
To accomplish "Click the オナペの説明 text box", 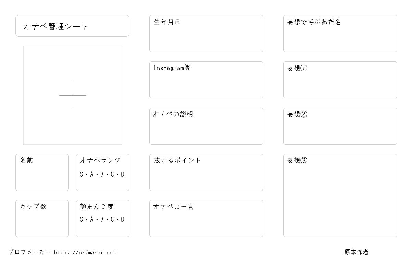I will [206, 126].
